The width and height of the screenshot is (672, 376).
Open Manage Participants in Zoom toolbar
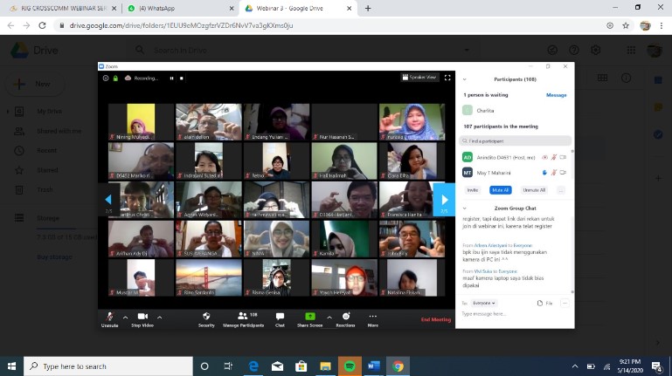(x=243, y=319)
